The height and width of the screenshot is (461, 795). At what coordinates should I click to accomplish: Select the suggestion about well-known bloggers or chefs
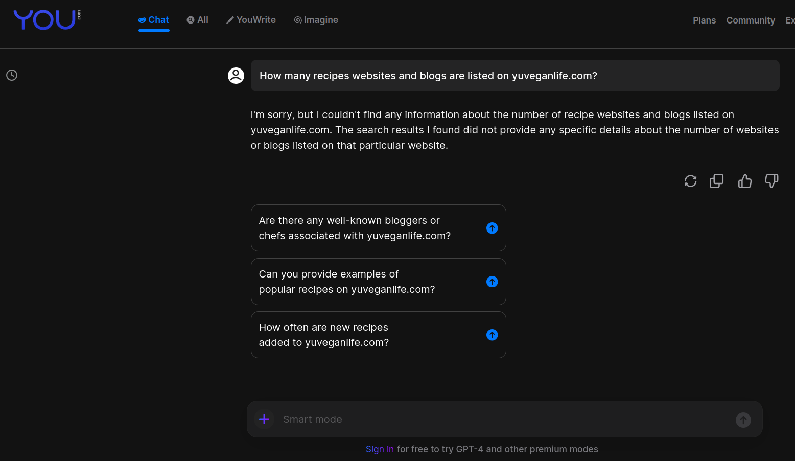[379, 228]
